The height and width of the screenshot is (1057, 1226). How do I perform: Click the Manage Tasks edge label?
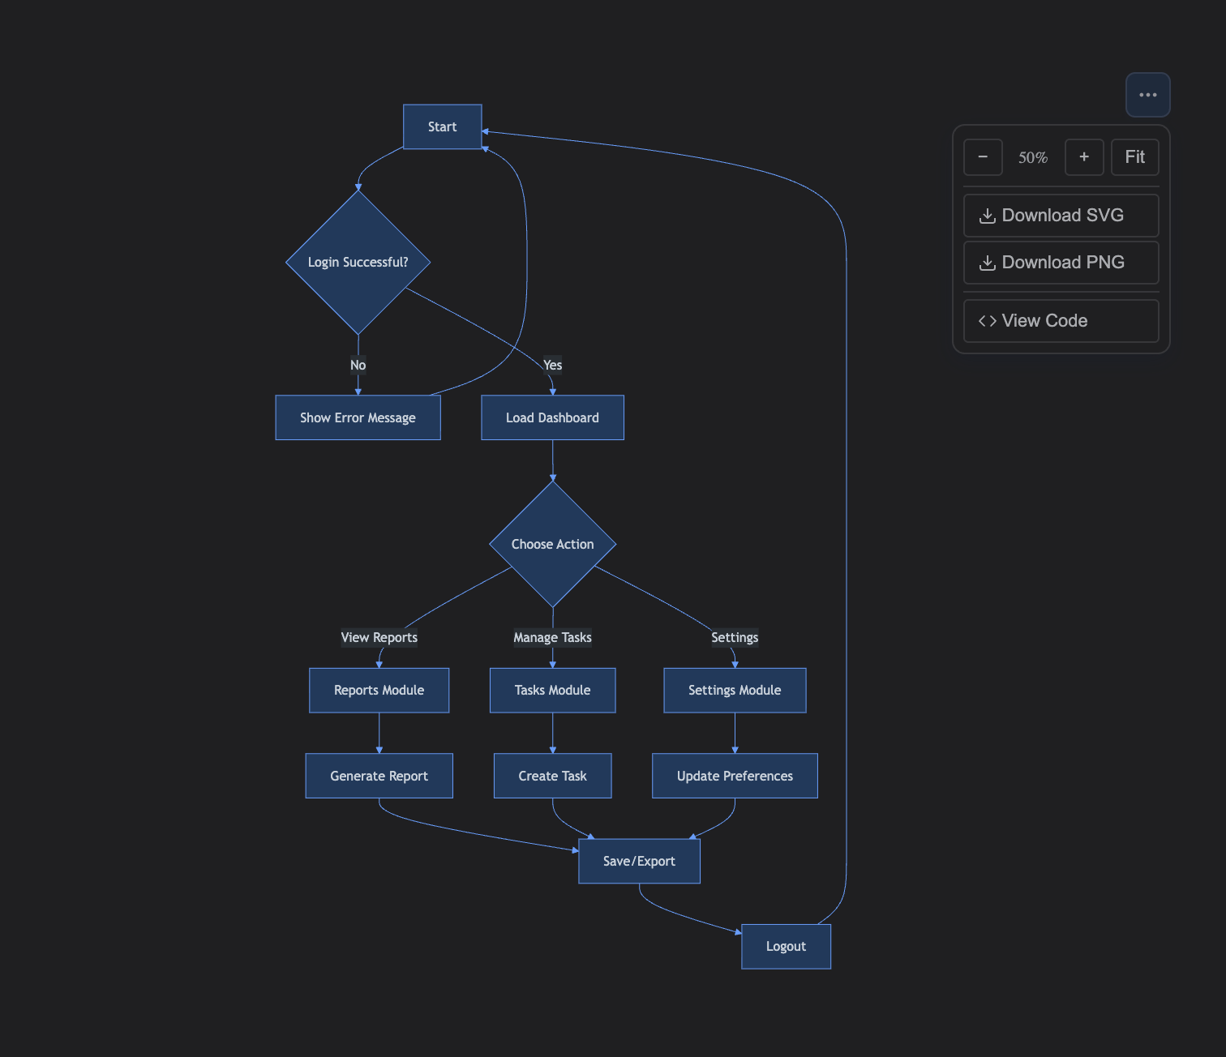pos(552,637)
